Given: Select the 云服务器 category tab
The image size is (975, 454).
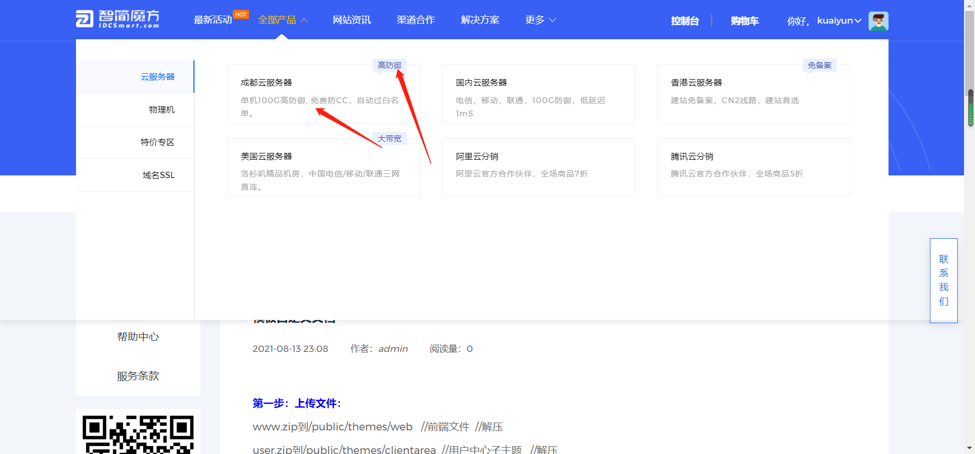Looking at the screenshot, I should [x=157, y=77].
